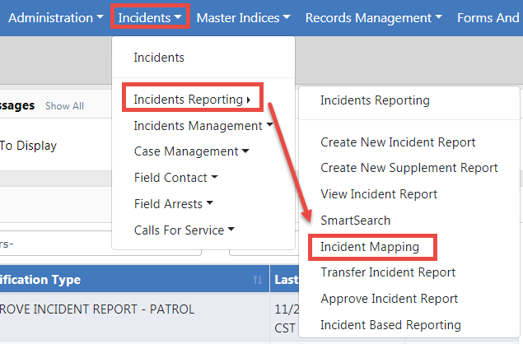Open Incident Mapping
This screenshot has height=344, width=523.
370,246
